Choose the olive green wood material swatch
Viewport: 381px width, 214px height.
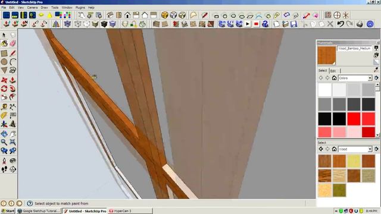coord(339,190)
